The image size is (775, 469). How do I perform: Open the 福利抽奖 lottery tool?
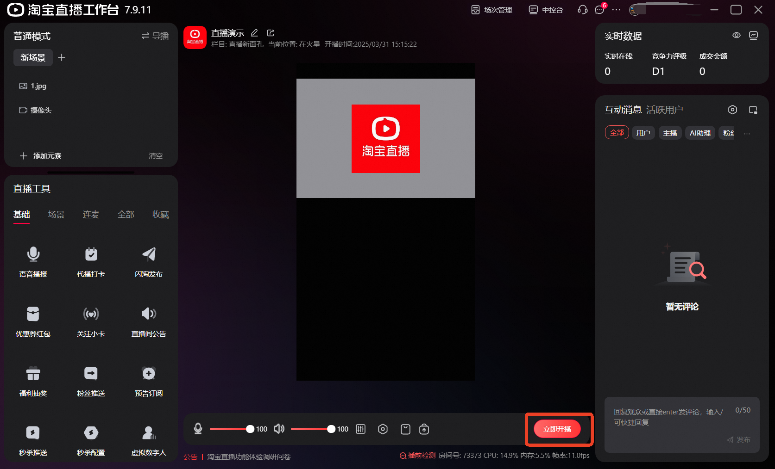[x=33, y=381]
